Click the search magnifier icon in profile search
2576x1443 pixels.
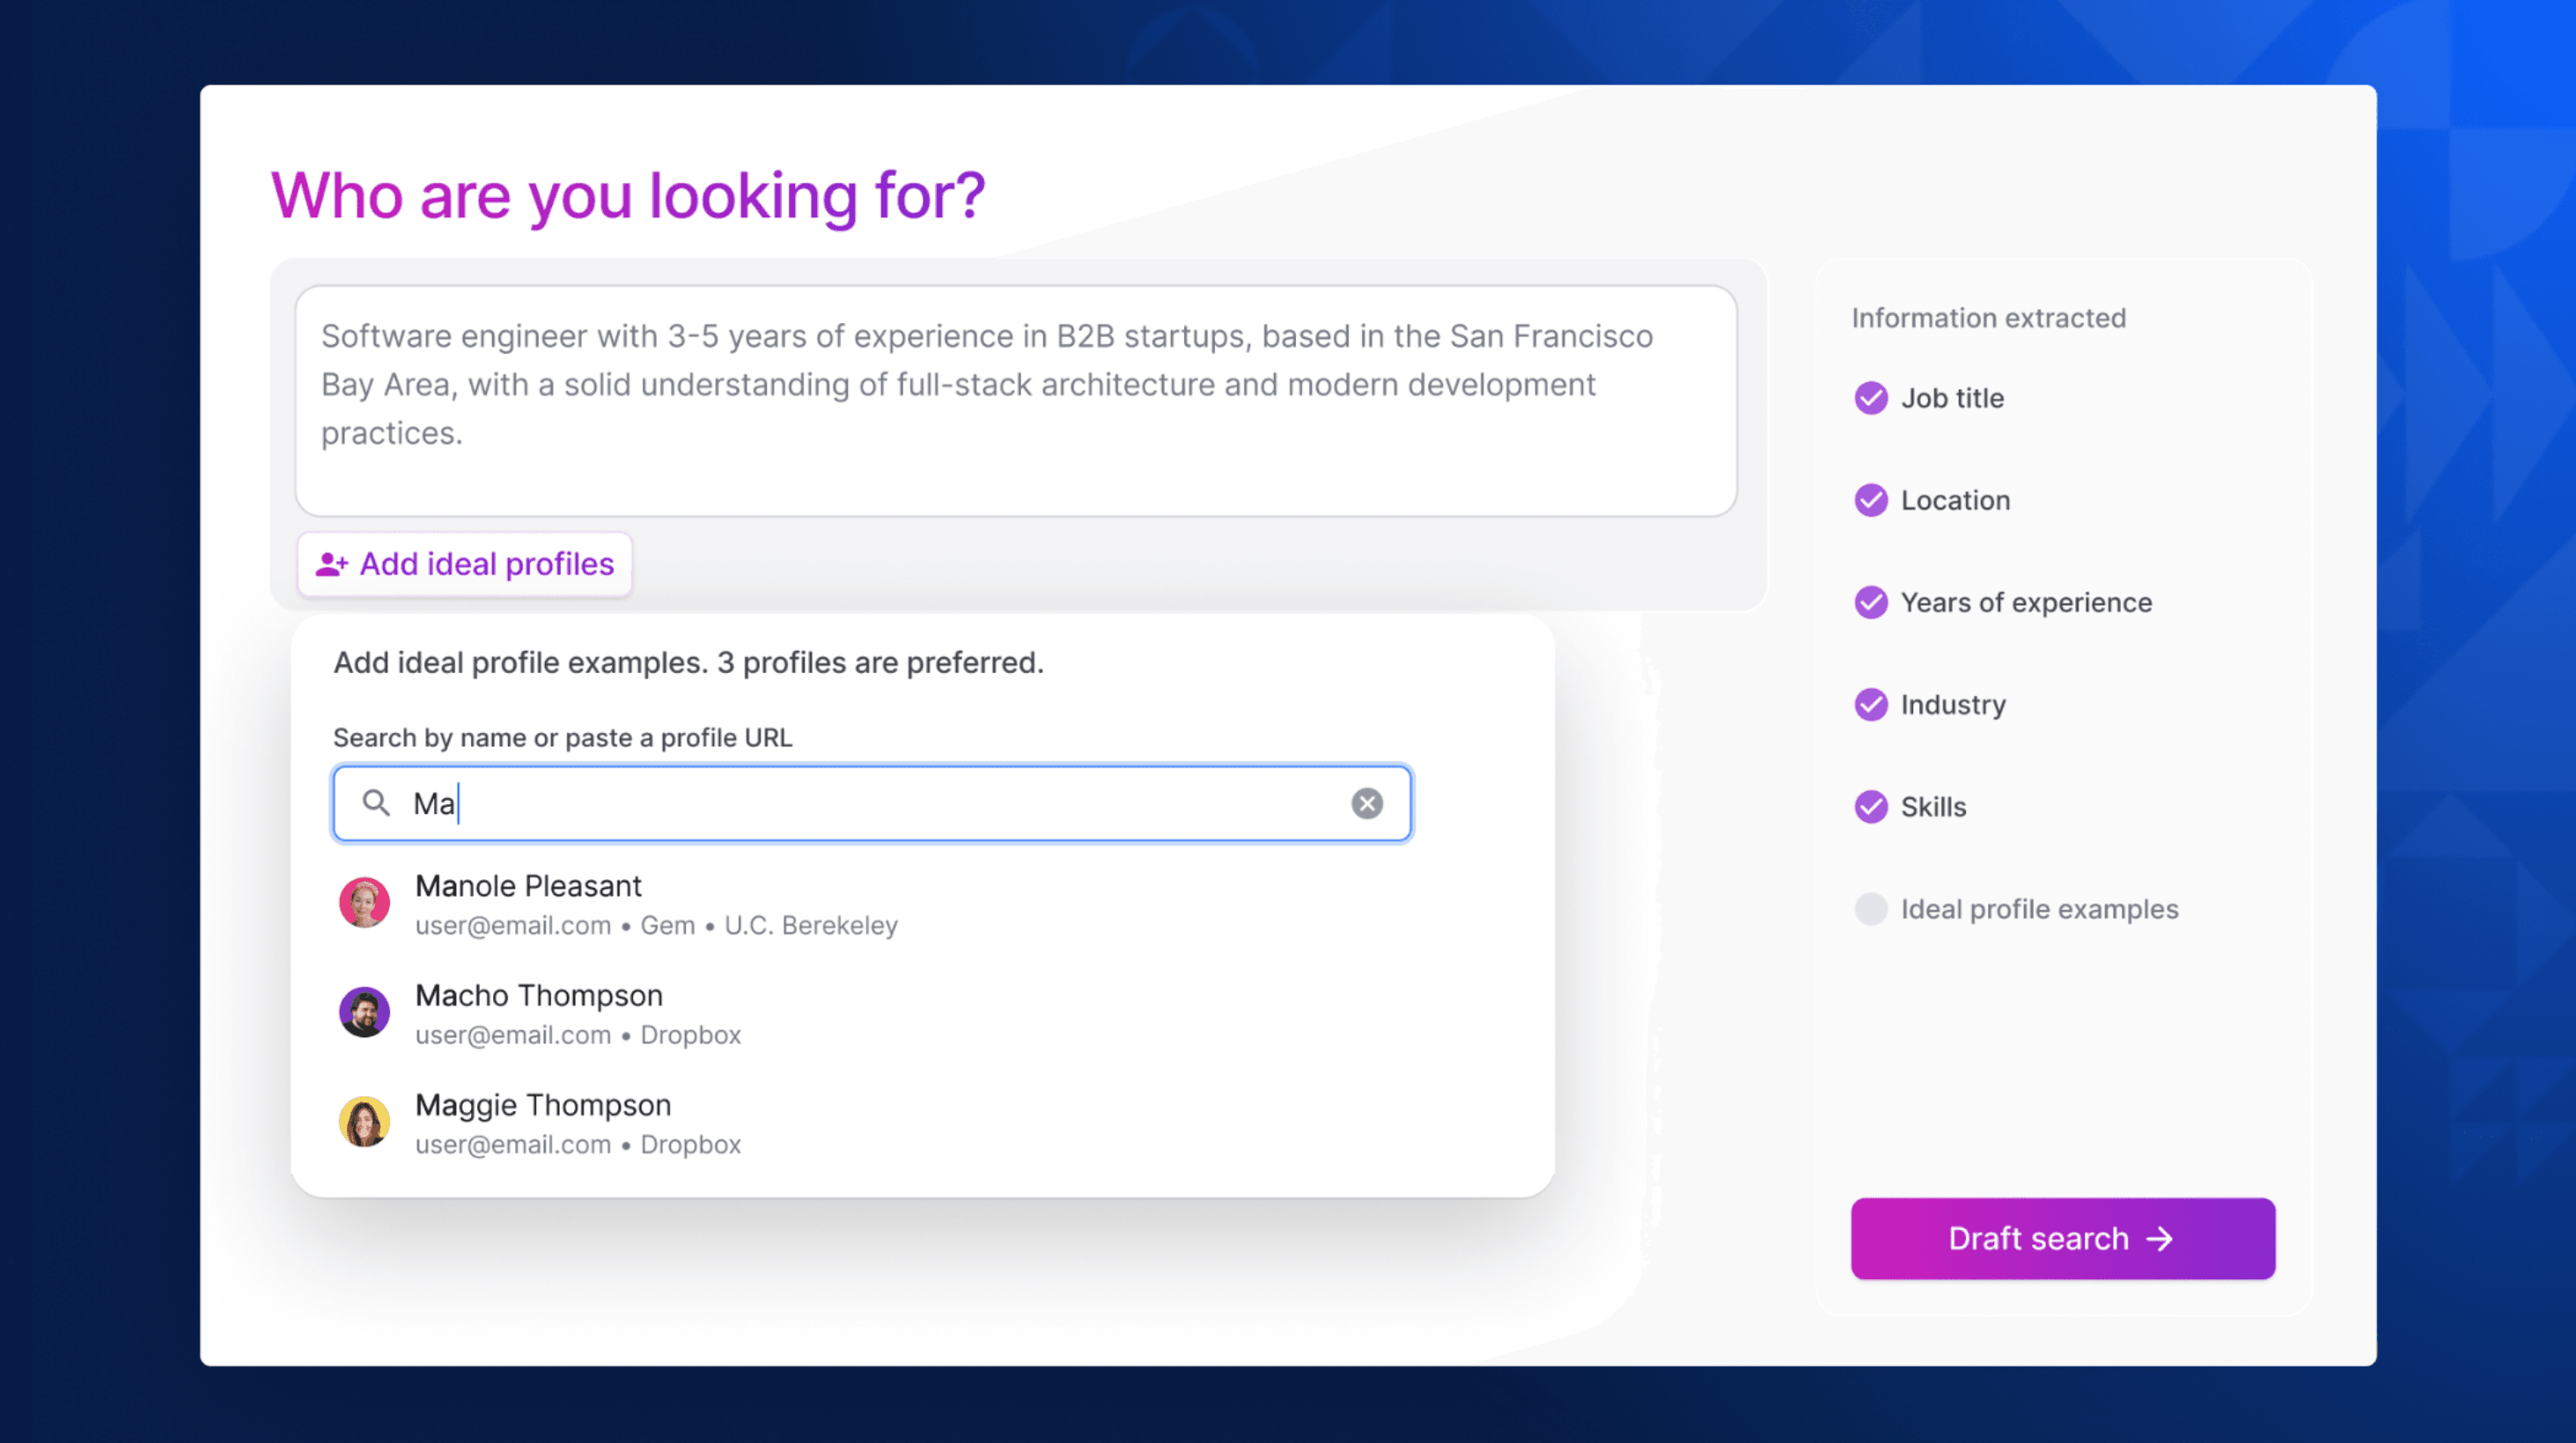pos(377,802)
